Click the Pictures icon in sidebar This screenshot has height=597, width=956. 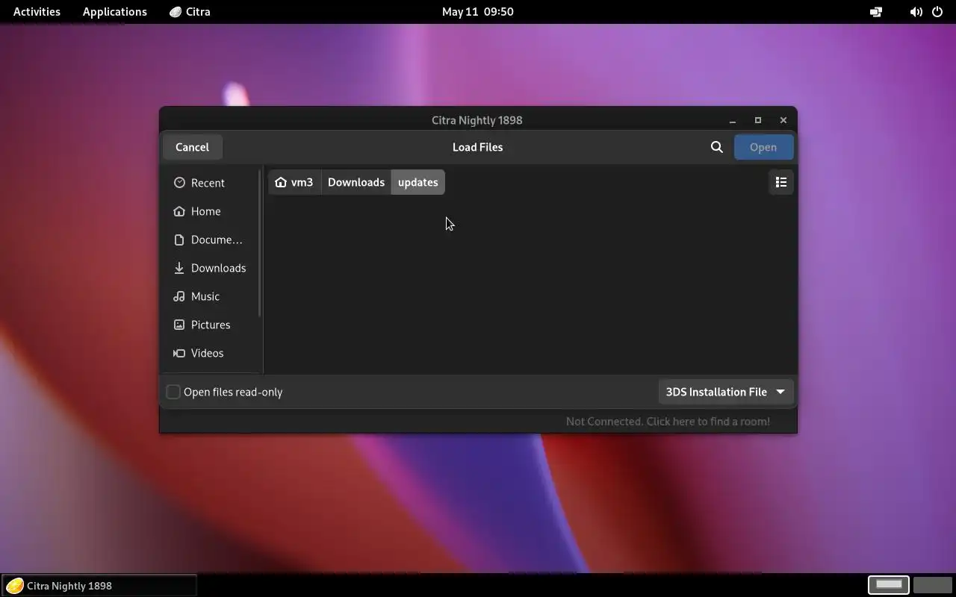point(179,325)
